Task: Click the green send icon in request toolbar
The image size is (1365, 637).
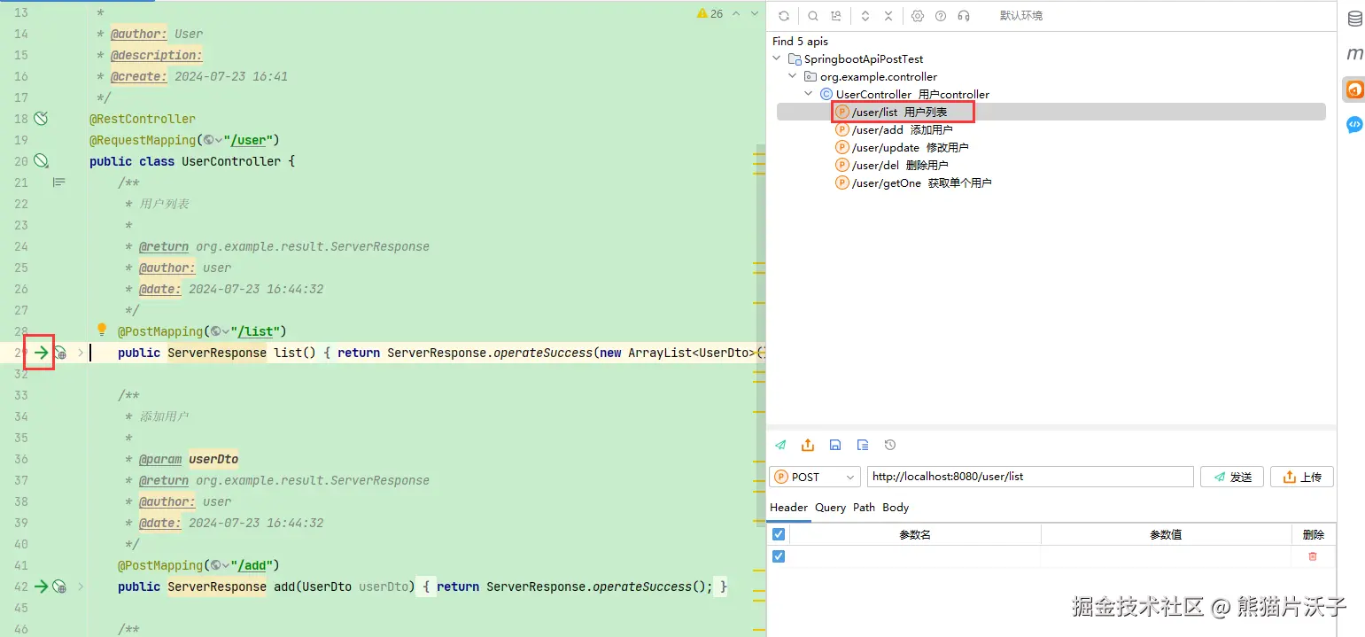Action: point(780,445)
